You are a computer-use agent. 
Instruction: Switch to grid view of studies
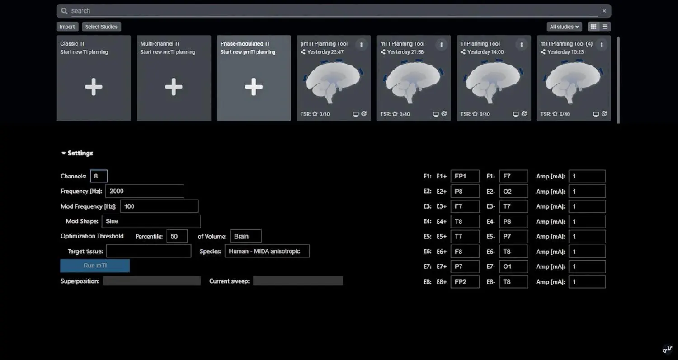point(593,27)
